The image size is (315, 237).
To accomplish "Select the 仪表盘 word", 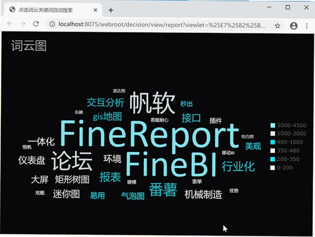I will pyautogui.click(x=32, y=160).
